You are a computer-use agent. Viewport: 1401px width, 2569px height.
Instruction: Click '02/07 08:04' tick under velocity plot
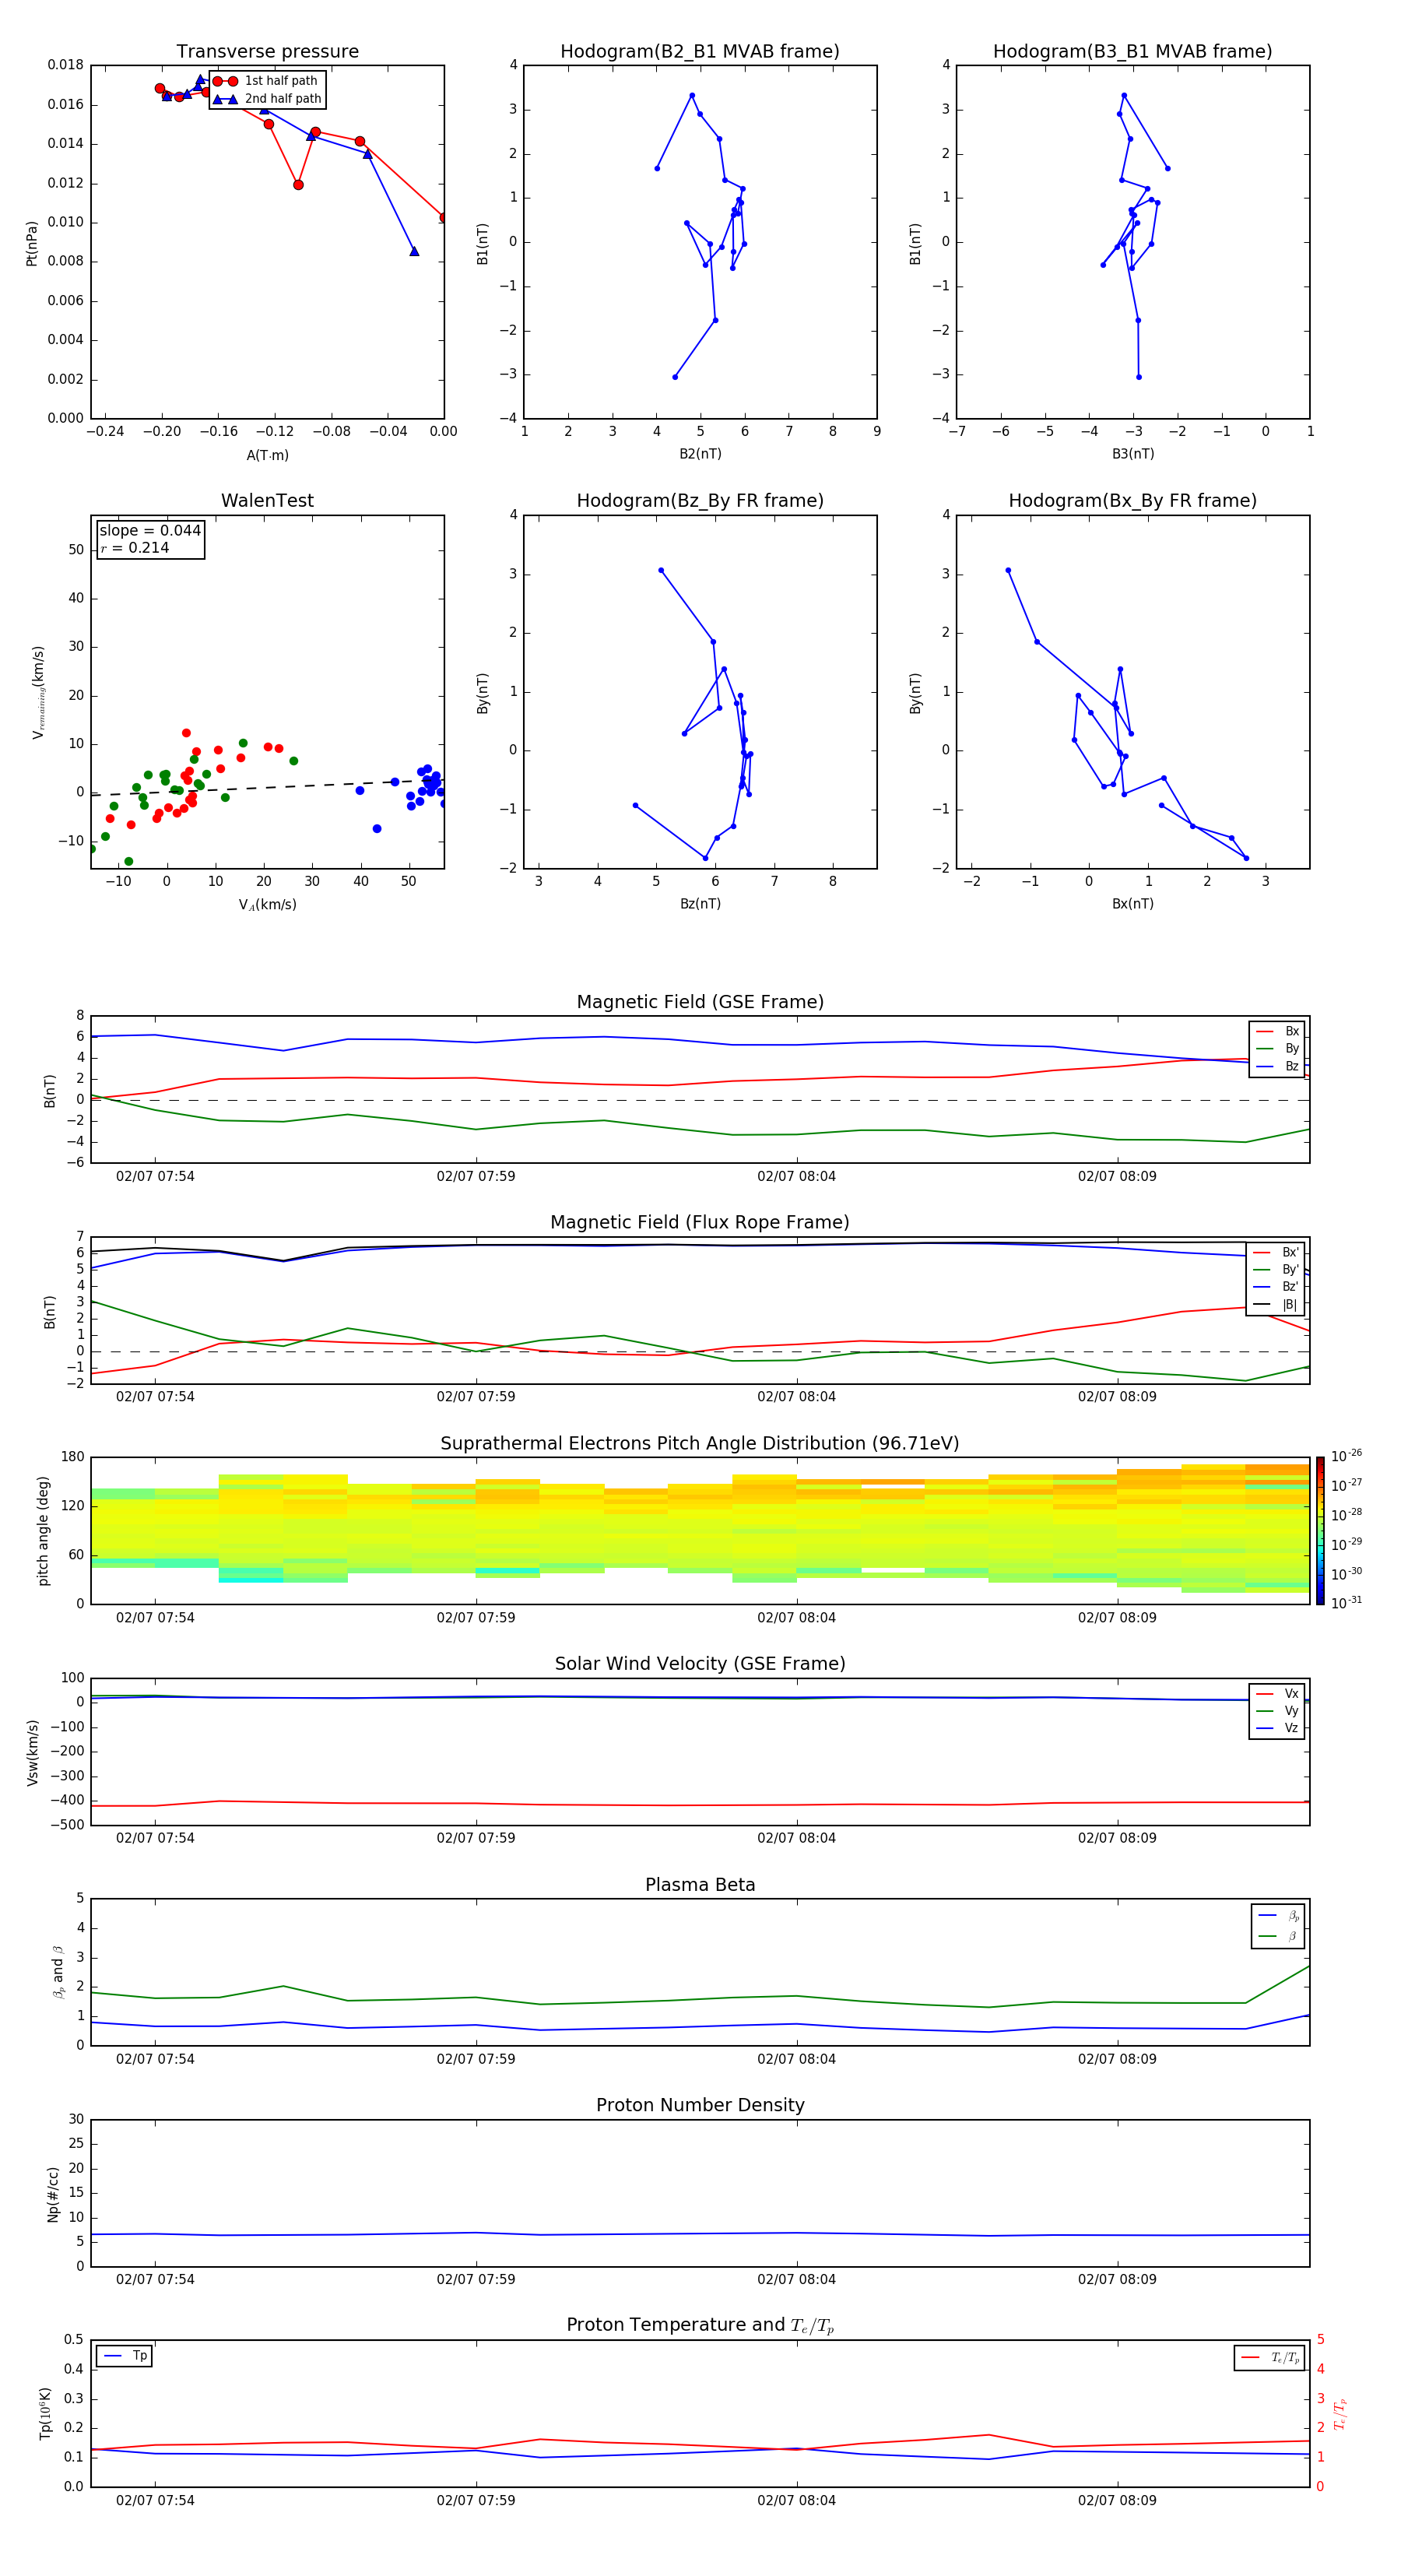[x=795, y=1838]
